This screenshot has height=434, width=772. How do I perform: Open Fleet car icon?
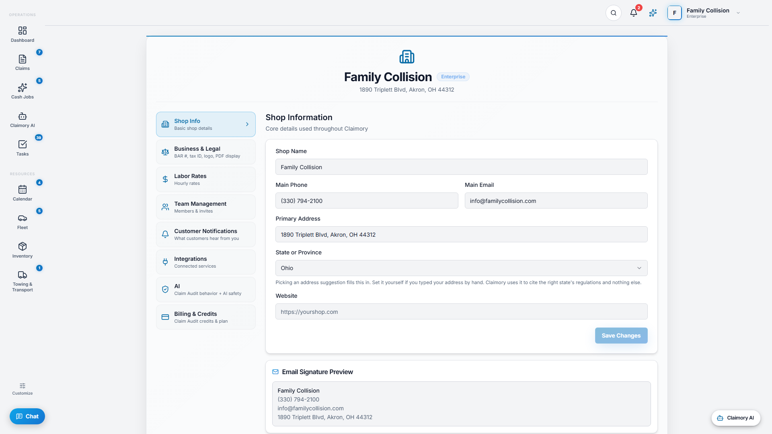23,218
